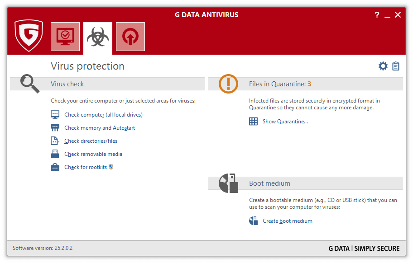This screenshot has width=413, height=263.
Task: Click the G DATA ANTIVIRUS title bar text
Action: click(x=206, y=15)
